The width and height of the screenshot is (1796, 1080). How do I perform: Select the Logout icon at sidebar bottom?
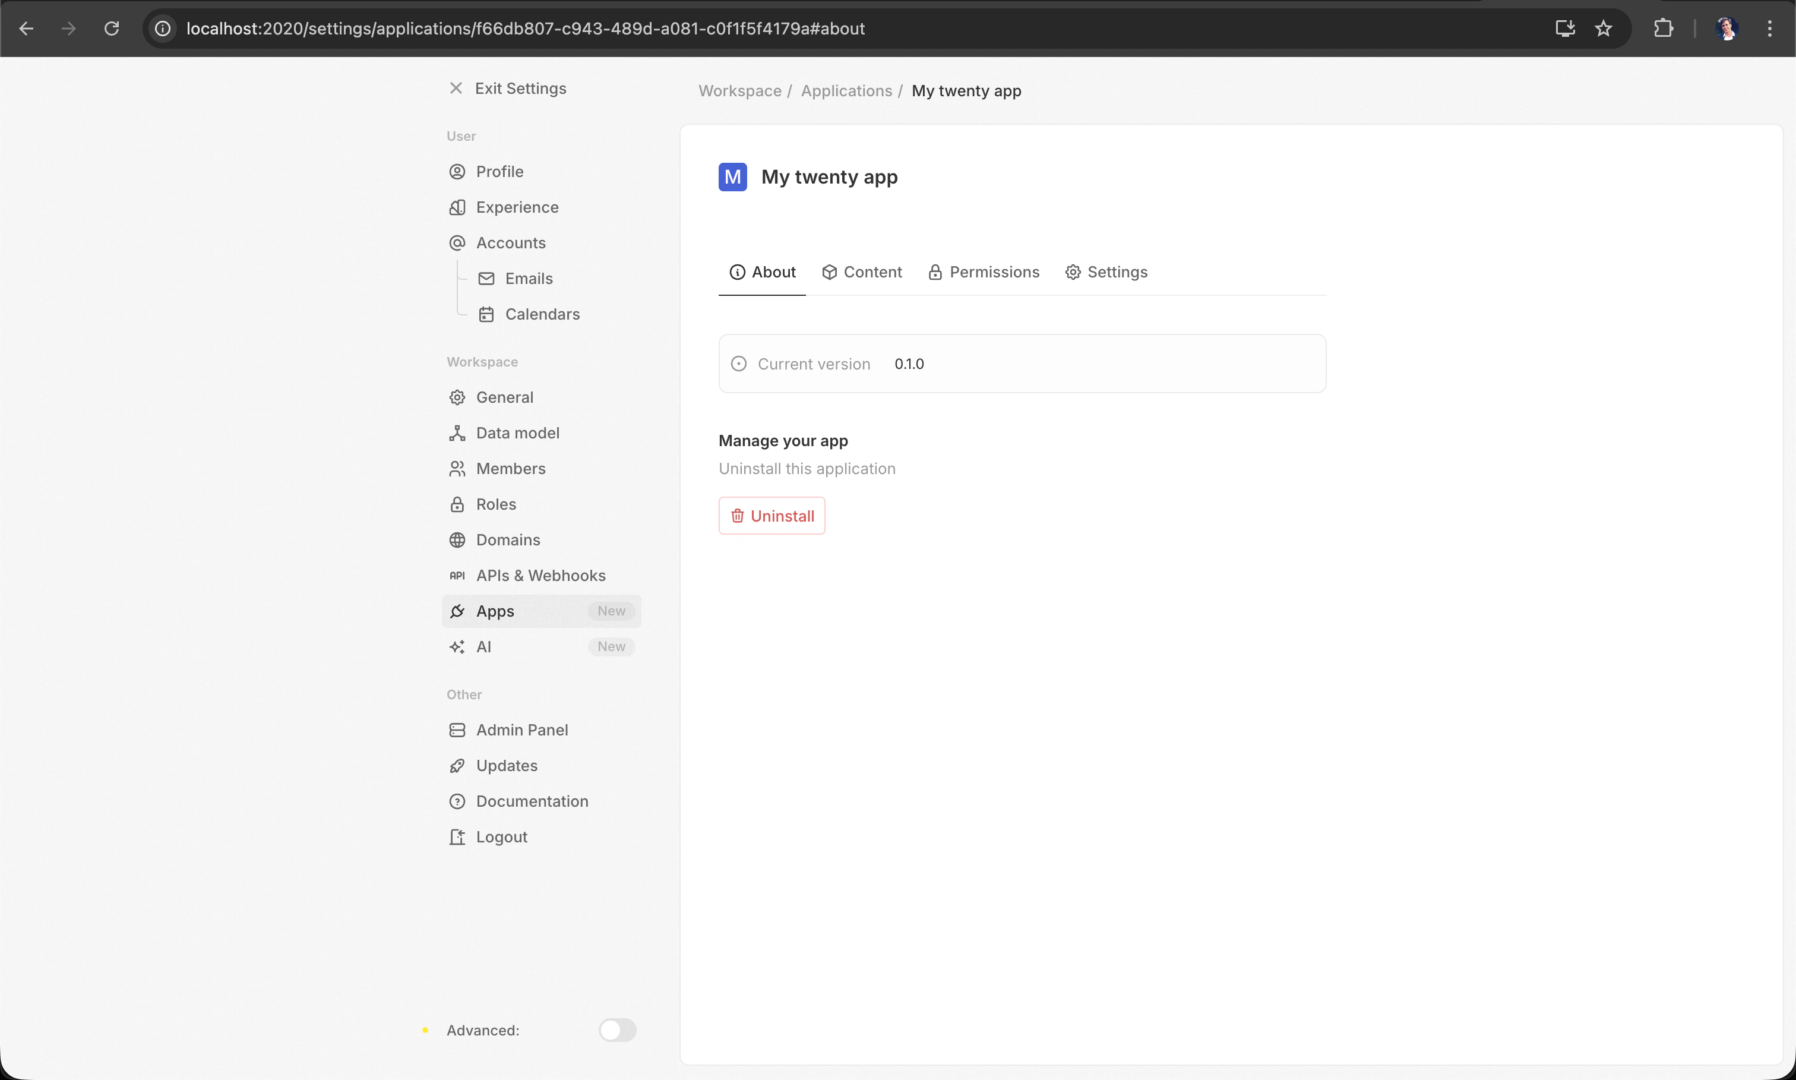click(457, 836)
